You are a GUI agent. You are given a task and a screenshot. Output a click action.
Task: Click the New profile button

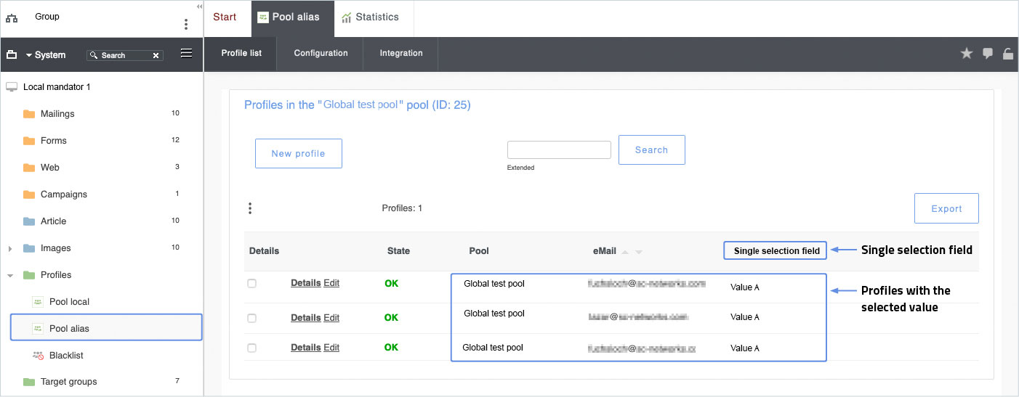coord(298,153)
